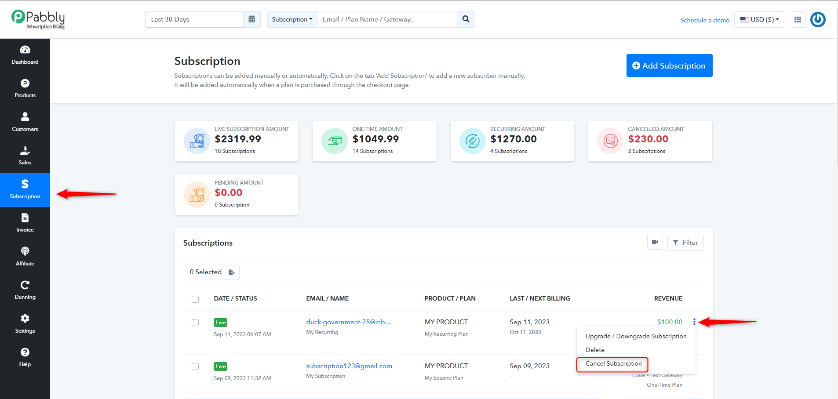Click the blue power account icon
The image size is (838, 399).
tap(818, 19)
